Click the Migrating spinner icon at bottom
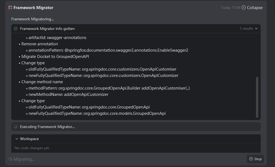The width and height of the screenshot is (275, 167). 10,159
